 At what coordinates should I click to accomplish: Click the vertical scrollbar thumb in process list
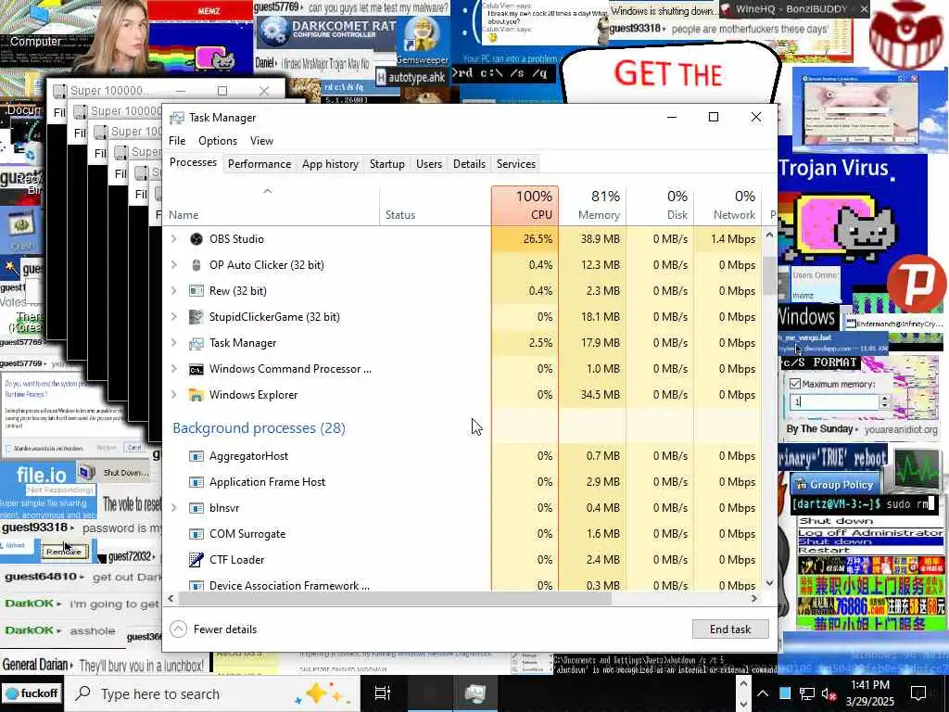pyautogui.click(x=769, y=275)
